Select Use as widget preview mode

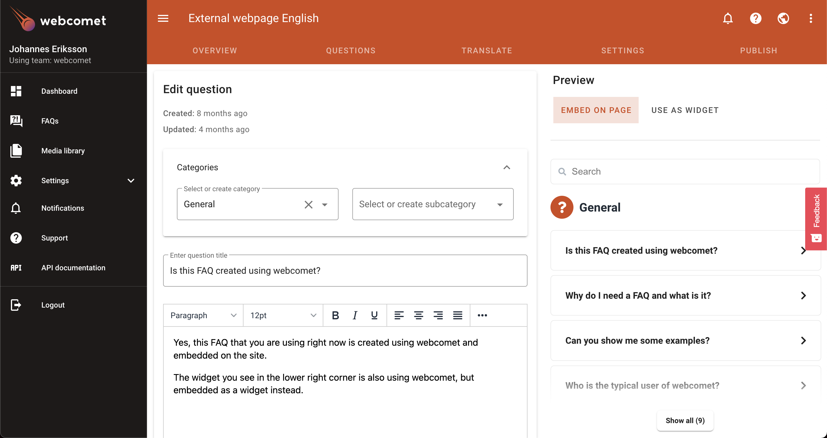(685, 110)
